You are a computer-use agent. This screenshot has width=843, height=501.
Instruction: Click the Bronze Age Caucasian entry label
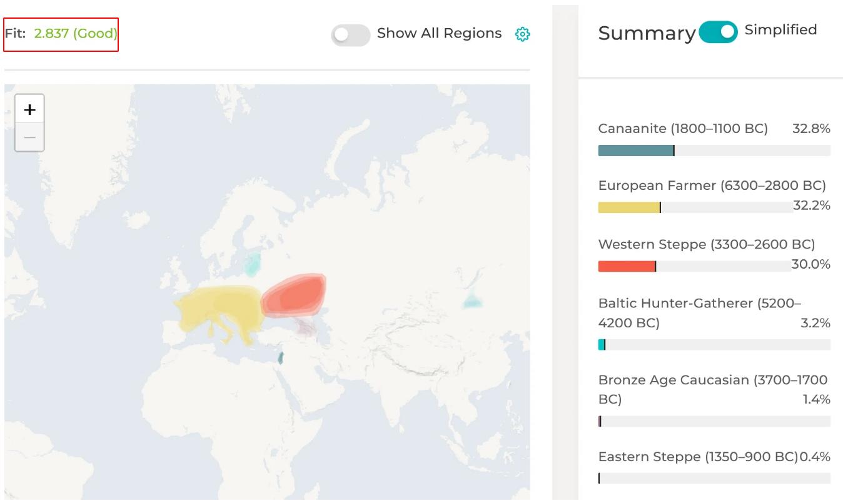(712, 380)
